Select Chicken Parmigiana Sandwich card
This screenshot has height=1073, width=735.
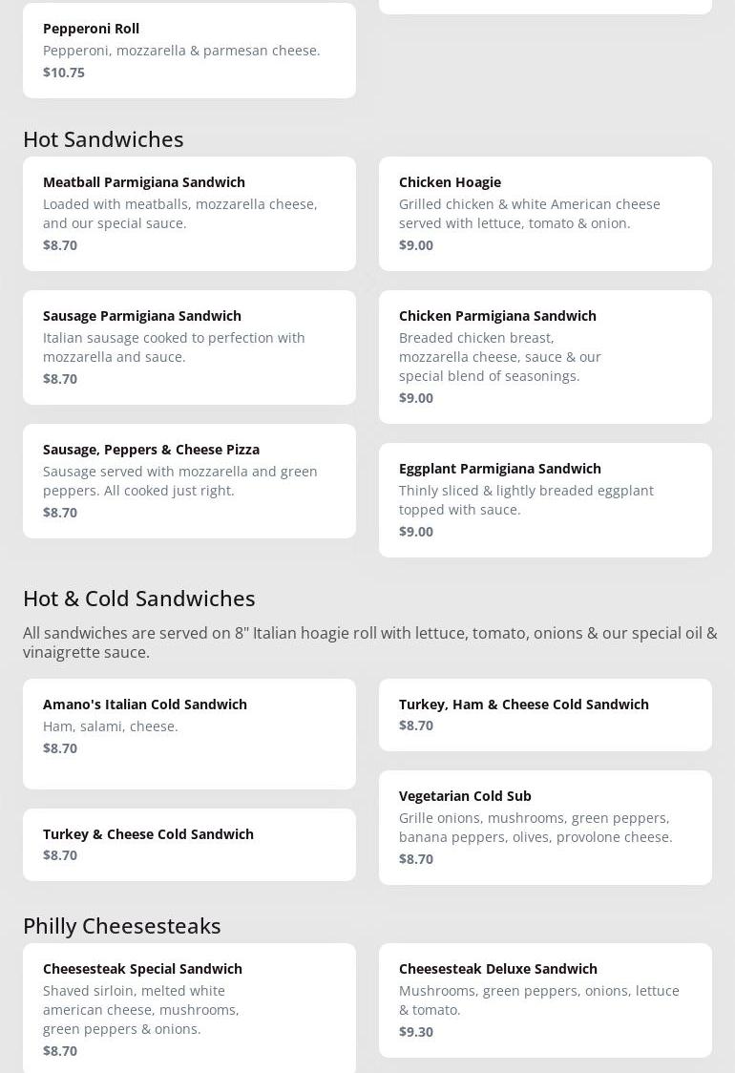545,356
